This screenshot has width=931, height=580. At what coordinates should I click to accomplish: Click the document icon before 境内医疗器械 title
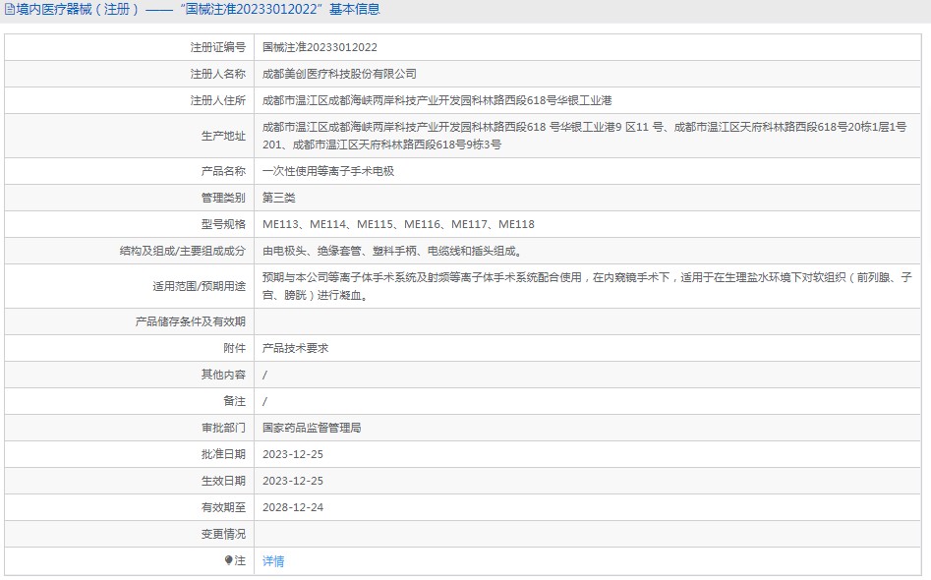click(10, 10)
